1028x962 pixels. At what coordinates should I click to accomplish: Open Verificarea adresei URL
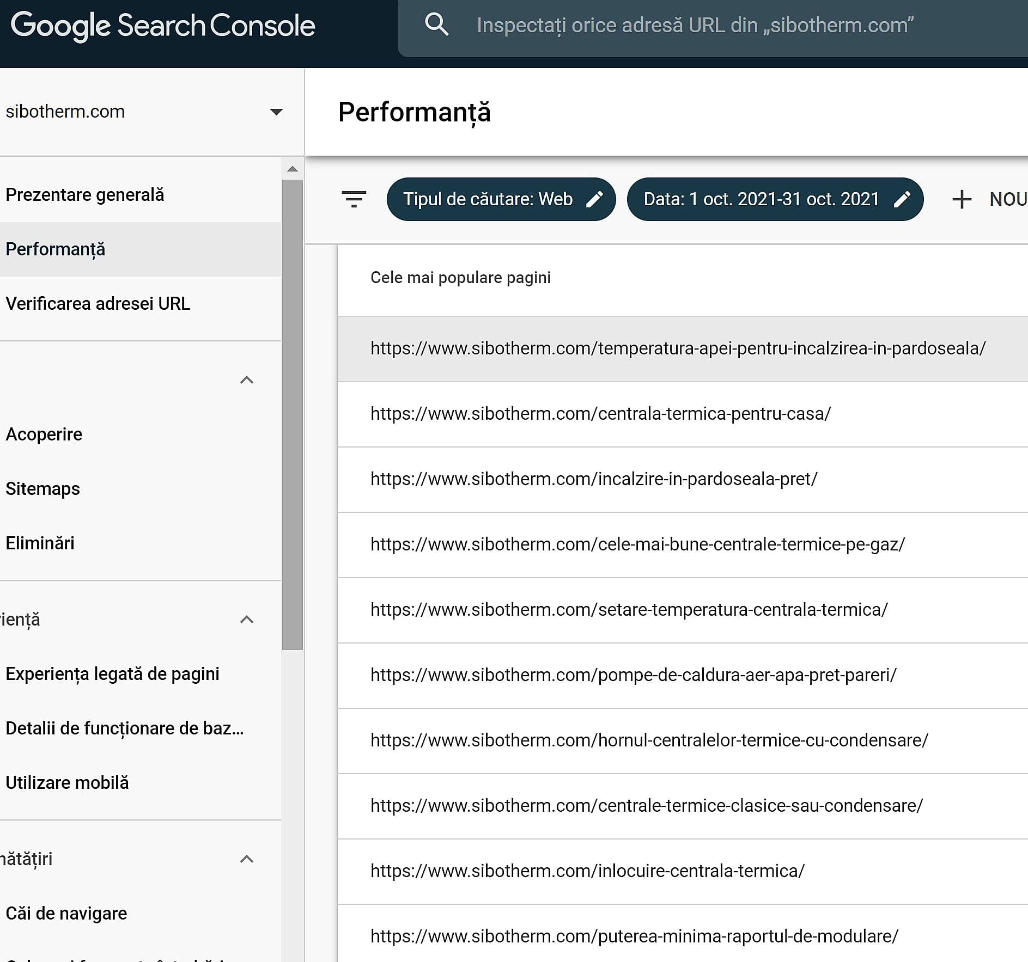(x=141, y=304)
